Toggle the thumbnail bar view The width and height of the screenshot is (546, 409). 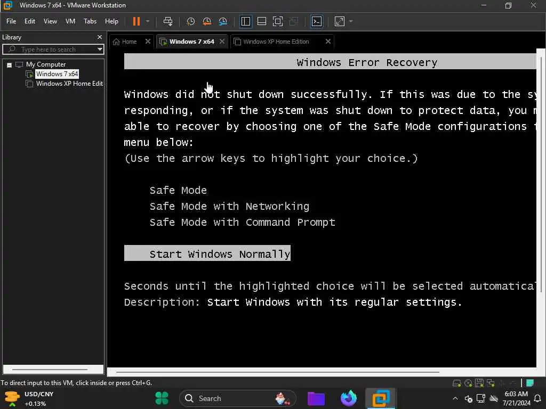pos(261,21)
